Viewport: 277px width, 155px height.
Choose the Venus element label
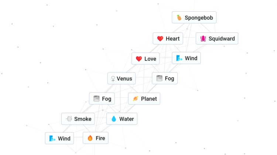124,79
